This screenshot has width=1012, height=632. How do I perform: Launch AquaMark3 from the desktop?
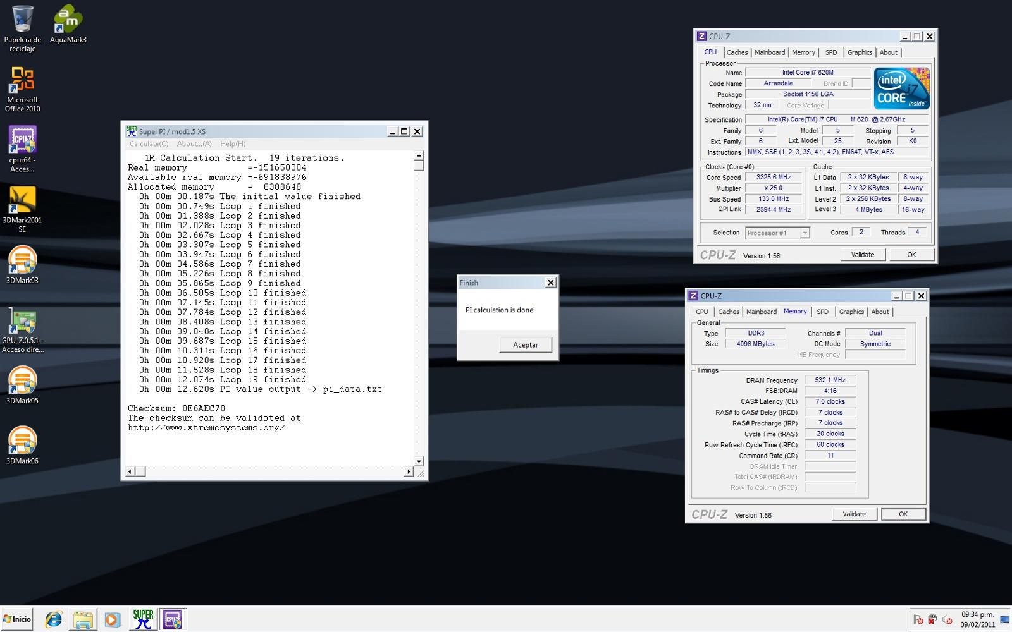[68, 24]
